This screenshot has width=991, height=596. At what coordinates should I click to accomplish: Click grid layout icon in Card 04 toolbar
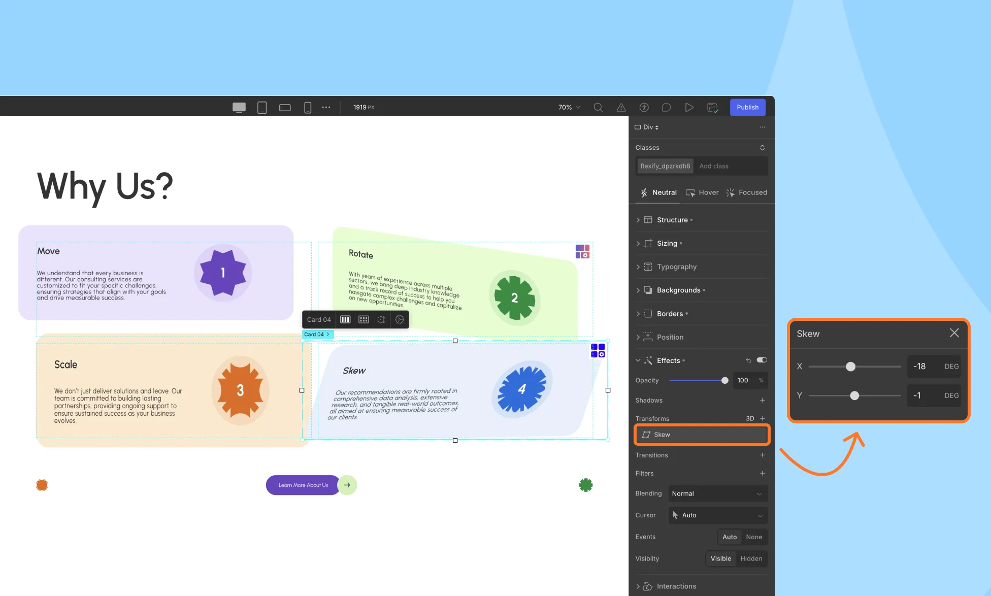coord(364,319)
